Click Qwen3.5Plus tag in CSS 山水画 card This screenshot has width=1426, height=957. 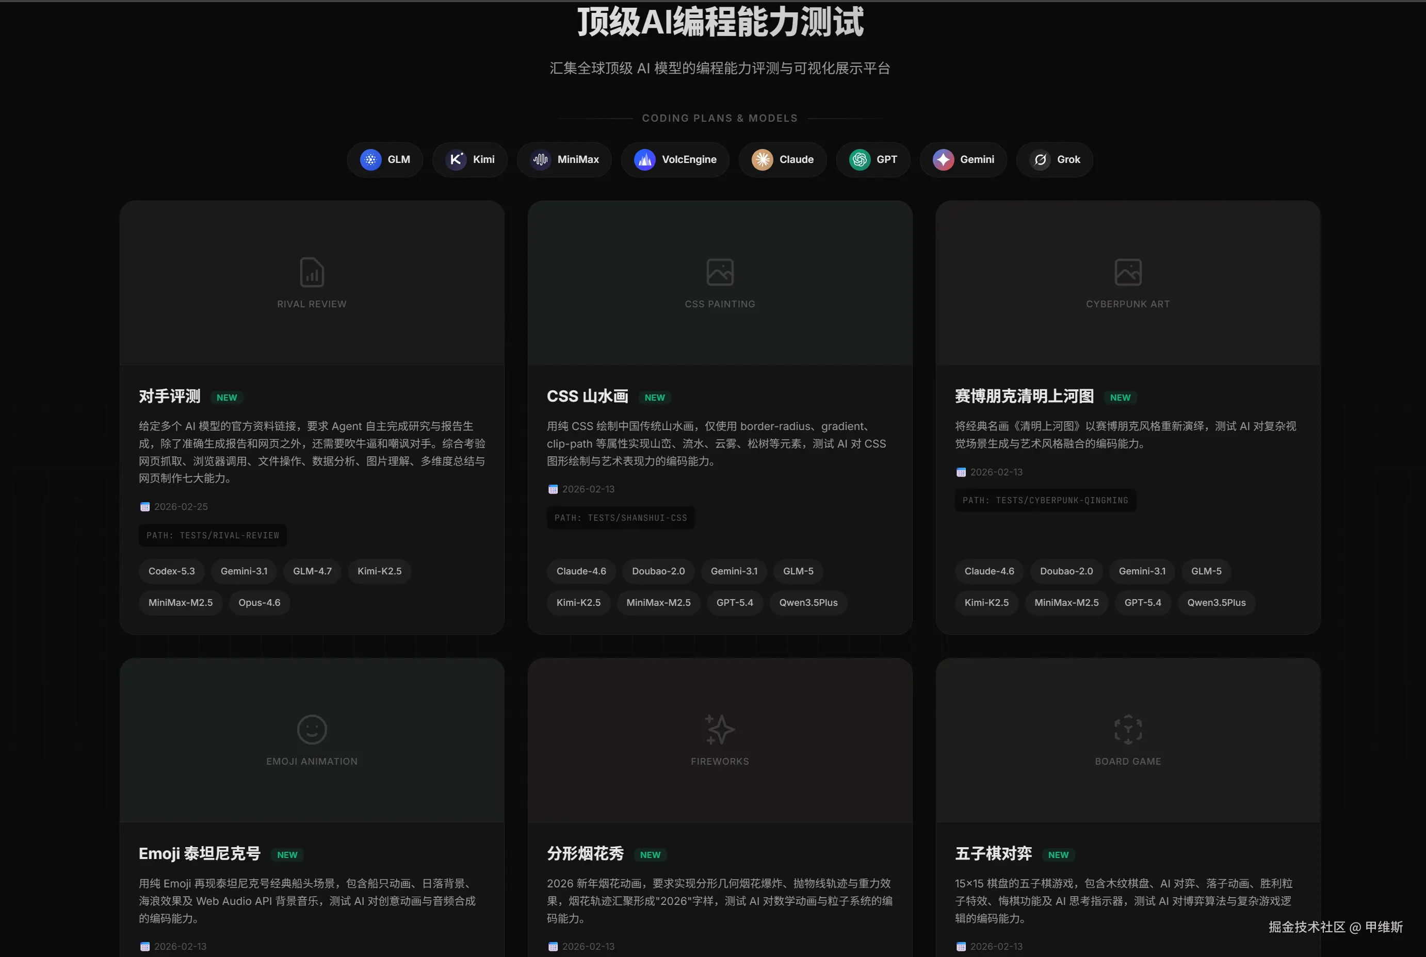pos(808,602)
